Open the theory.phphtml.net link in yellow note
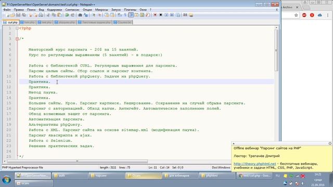This screenshot has width=333, height=187. [x=254, y=164]
